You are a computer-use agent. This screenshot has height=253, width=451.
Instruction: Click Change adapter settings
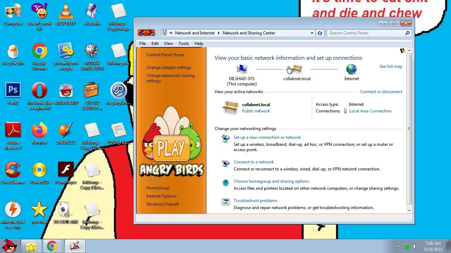169,67
